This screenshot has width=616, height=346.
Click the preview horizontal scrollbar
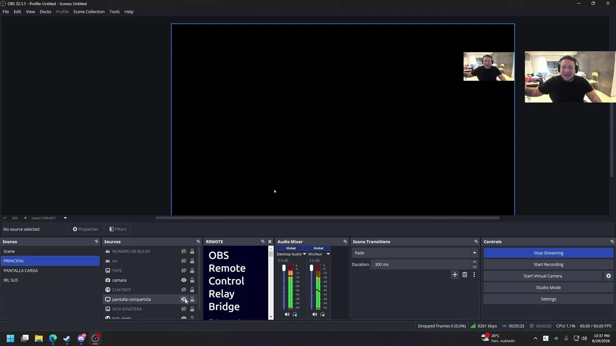tap(327, 218)
